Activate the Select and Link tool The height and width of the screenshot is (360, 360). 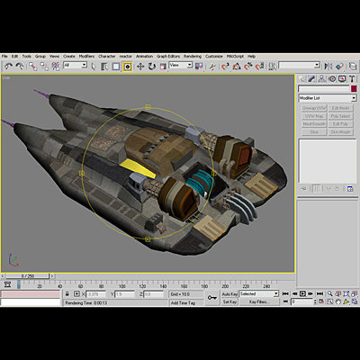click(32, 66)
